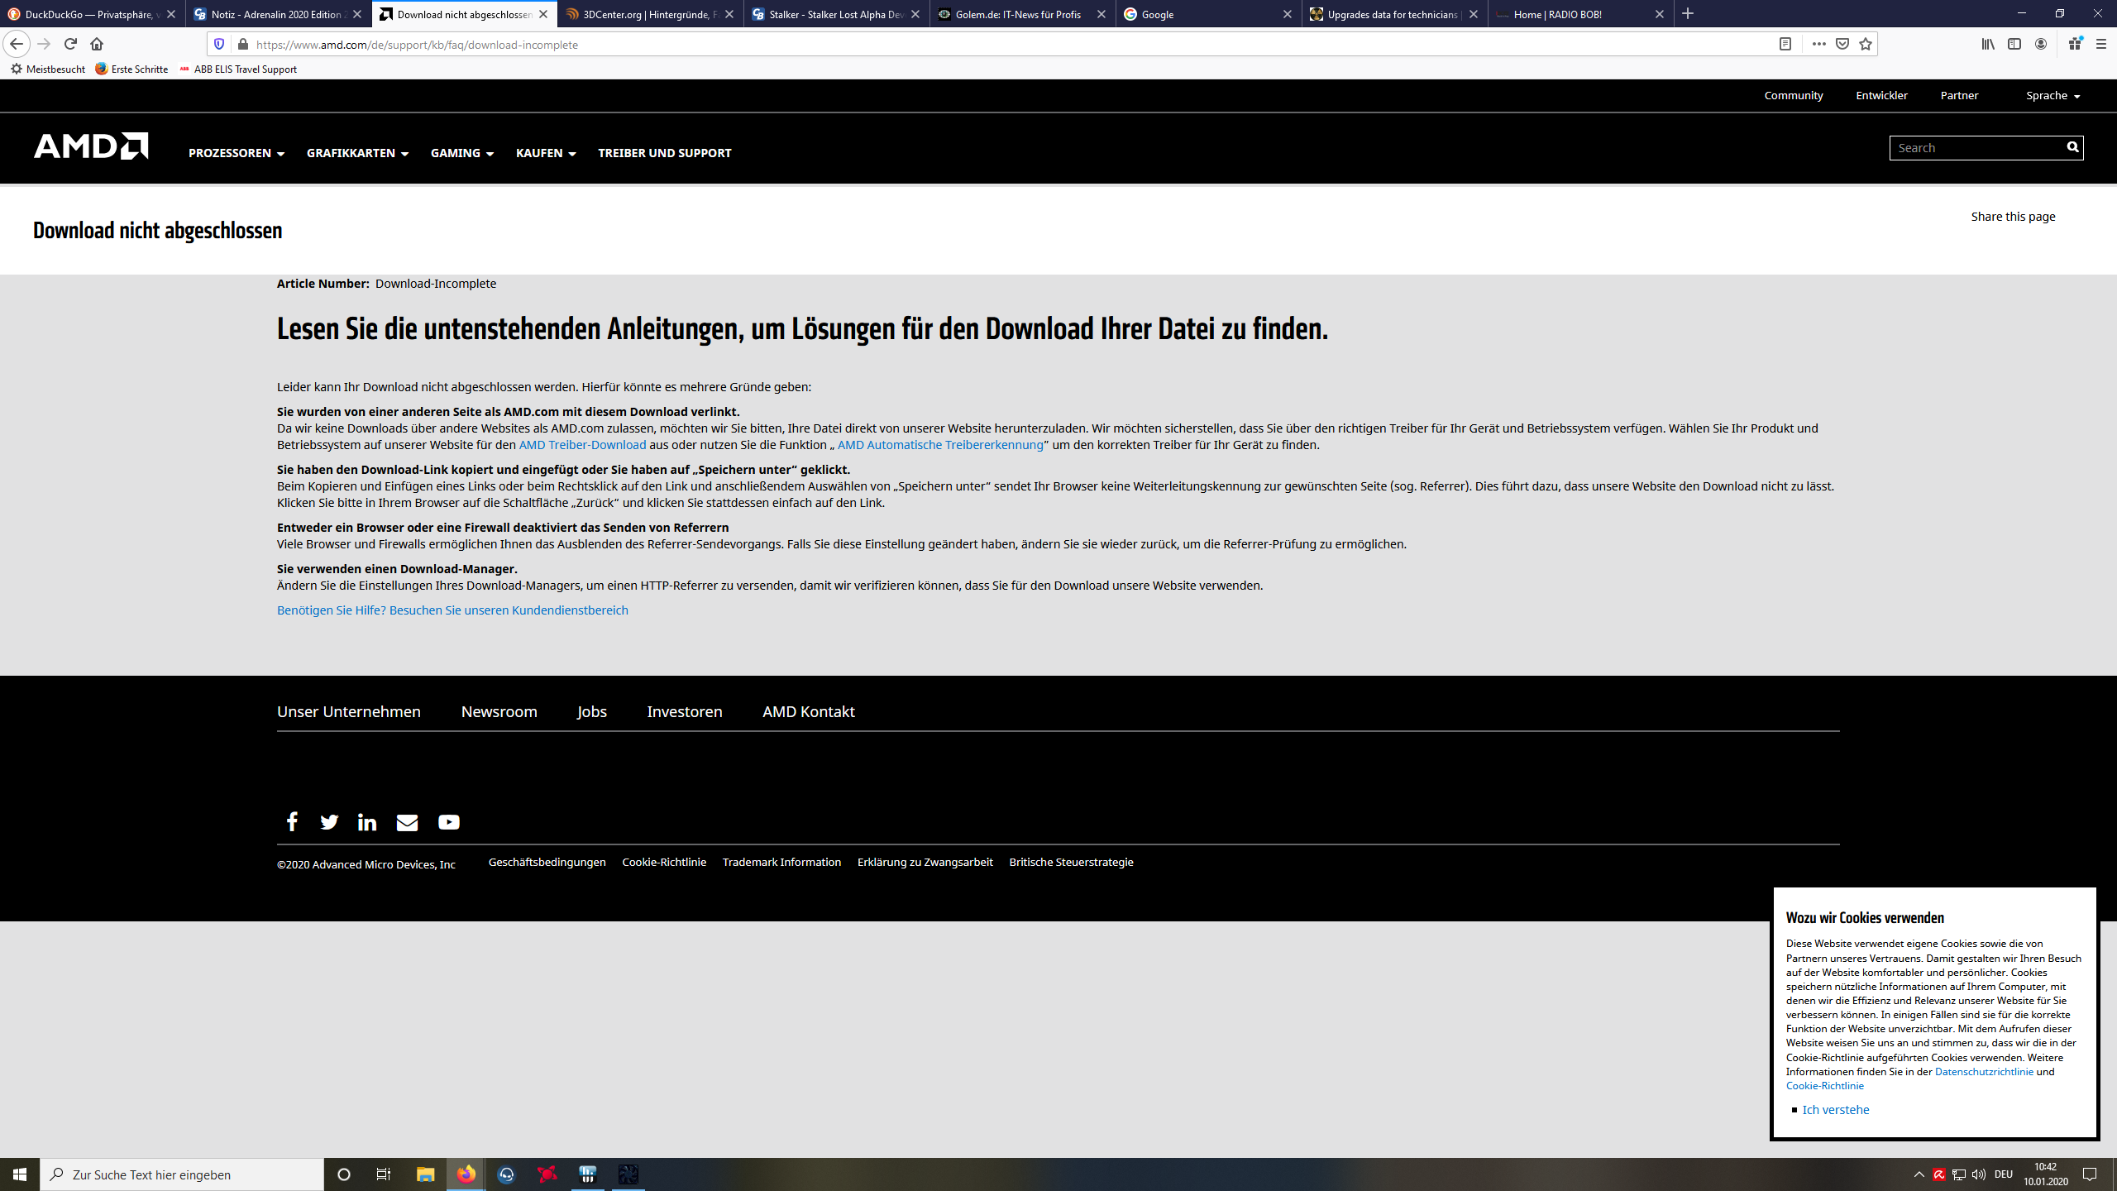2117x1191 pixels.
Task: Bookmark page with star icon
Action: click(x=1865, y=44)
